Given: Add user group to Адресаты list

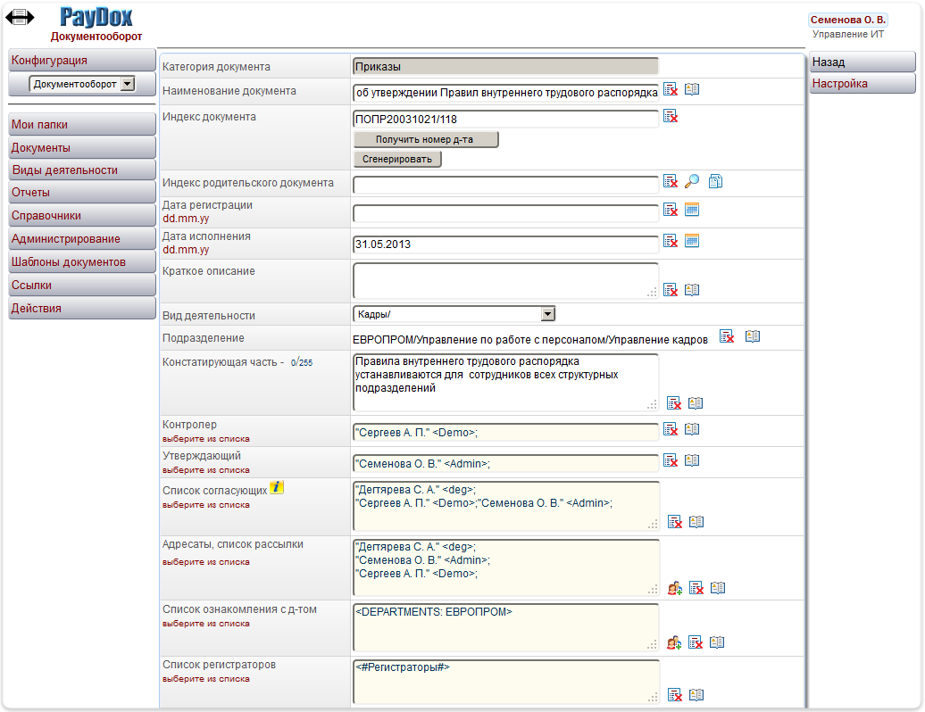Looking at the screenshot, I should [675, 588].
